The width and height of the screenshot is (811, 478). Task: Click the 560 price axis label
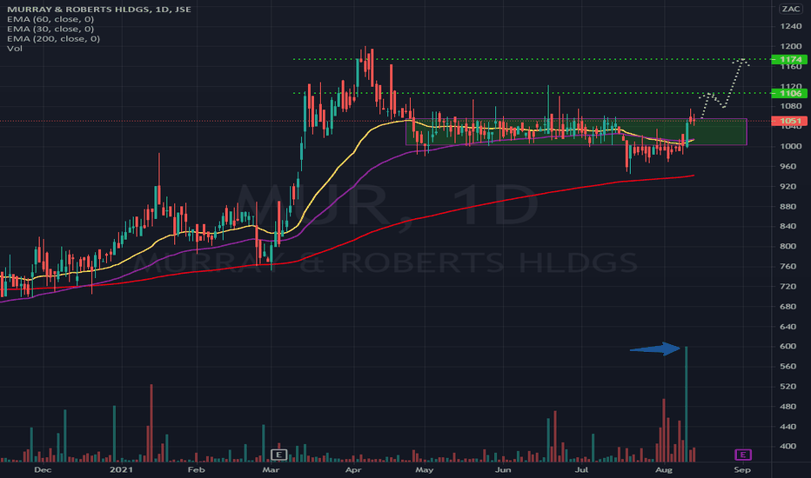coord(788,367)
